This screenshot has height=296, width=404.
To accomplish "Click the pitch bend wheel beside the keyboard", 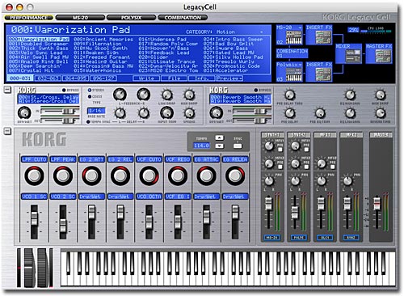I will 28,268.
